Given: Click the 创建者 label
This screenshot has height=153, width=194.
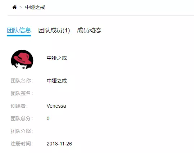Looking at the screenshot, I should (x=19, y=106).
